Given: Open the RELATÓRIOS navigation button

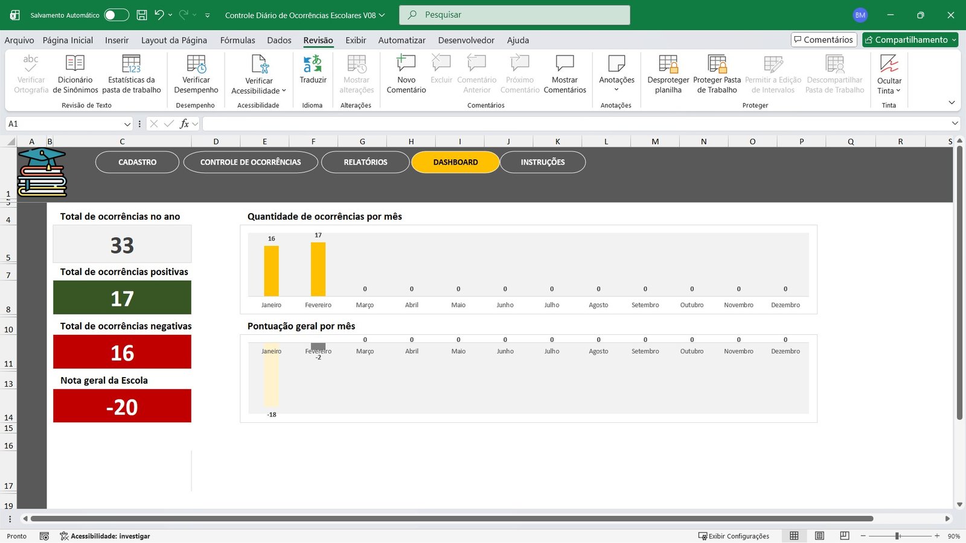Looking at the screenshot, I should [365, 162].
